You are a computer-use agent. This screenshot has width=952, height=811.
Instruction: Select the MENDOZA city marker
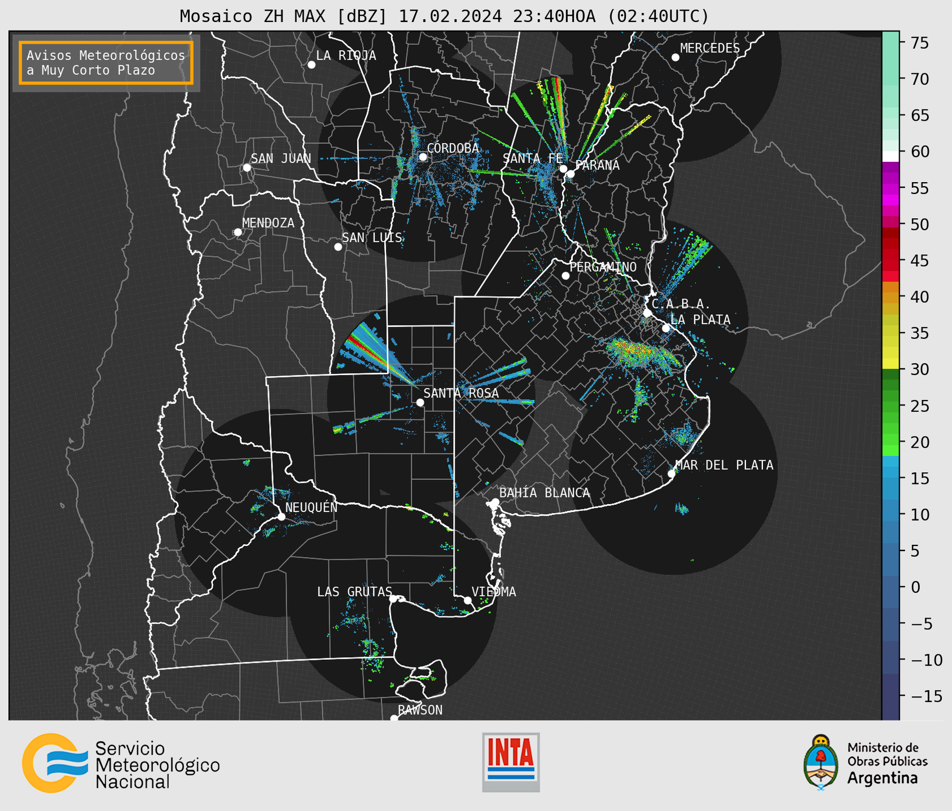238,232
